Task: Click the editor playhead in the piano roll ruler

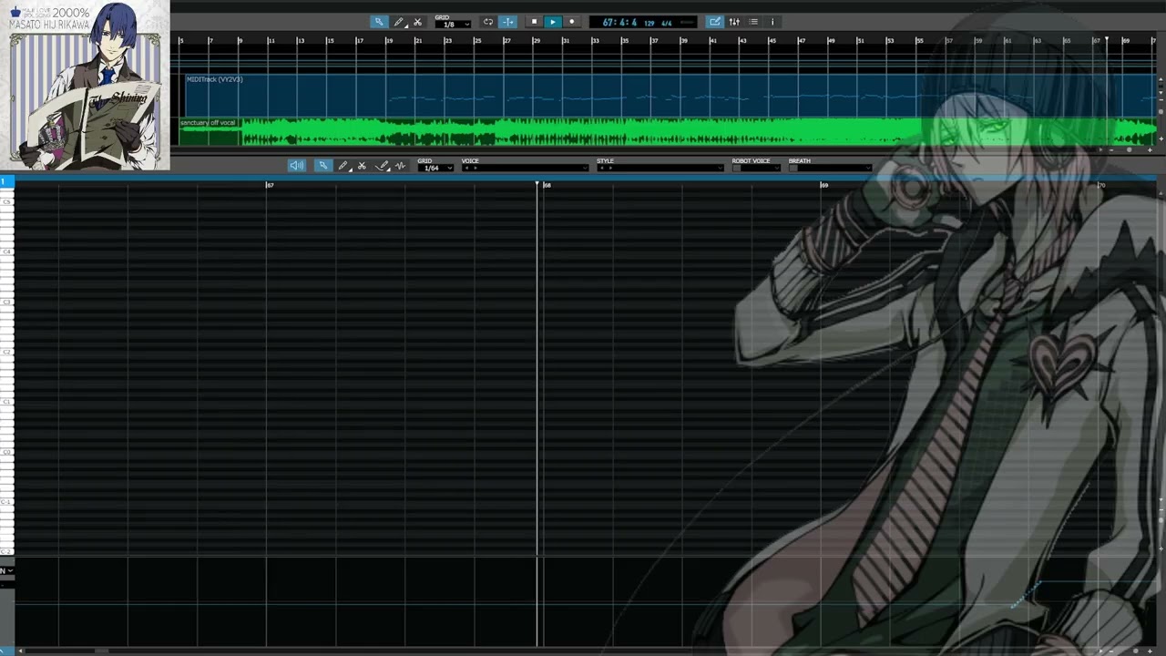Action: coord(537,184)
